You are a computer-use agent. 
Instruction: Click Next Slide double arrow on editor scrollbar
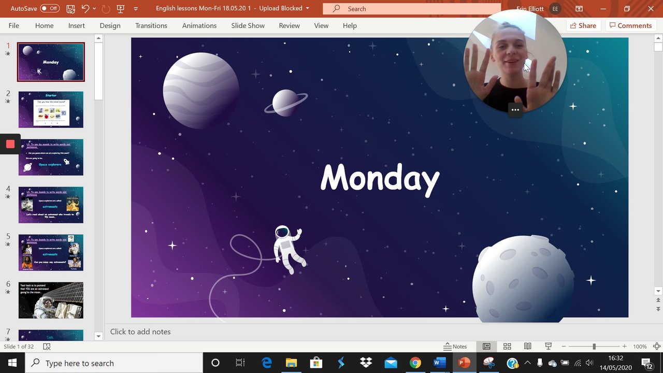point(658,309)
